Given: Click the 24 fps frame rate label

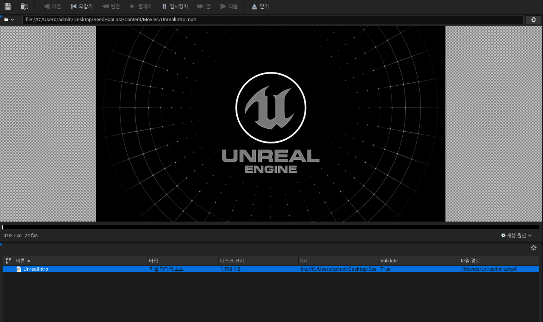Looking at the screenshot, I should pos(31,236).
